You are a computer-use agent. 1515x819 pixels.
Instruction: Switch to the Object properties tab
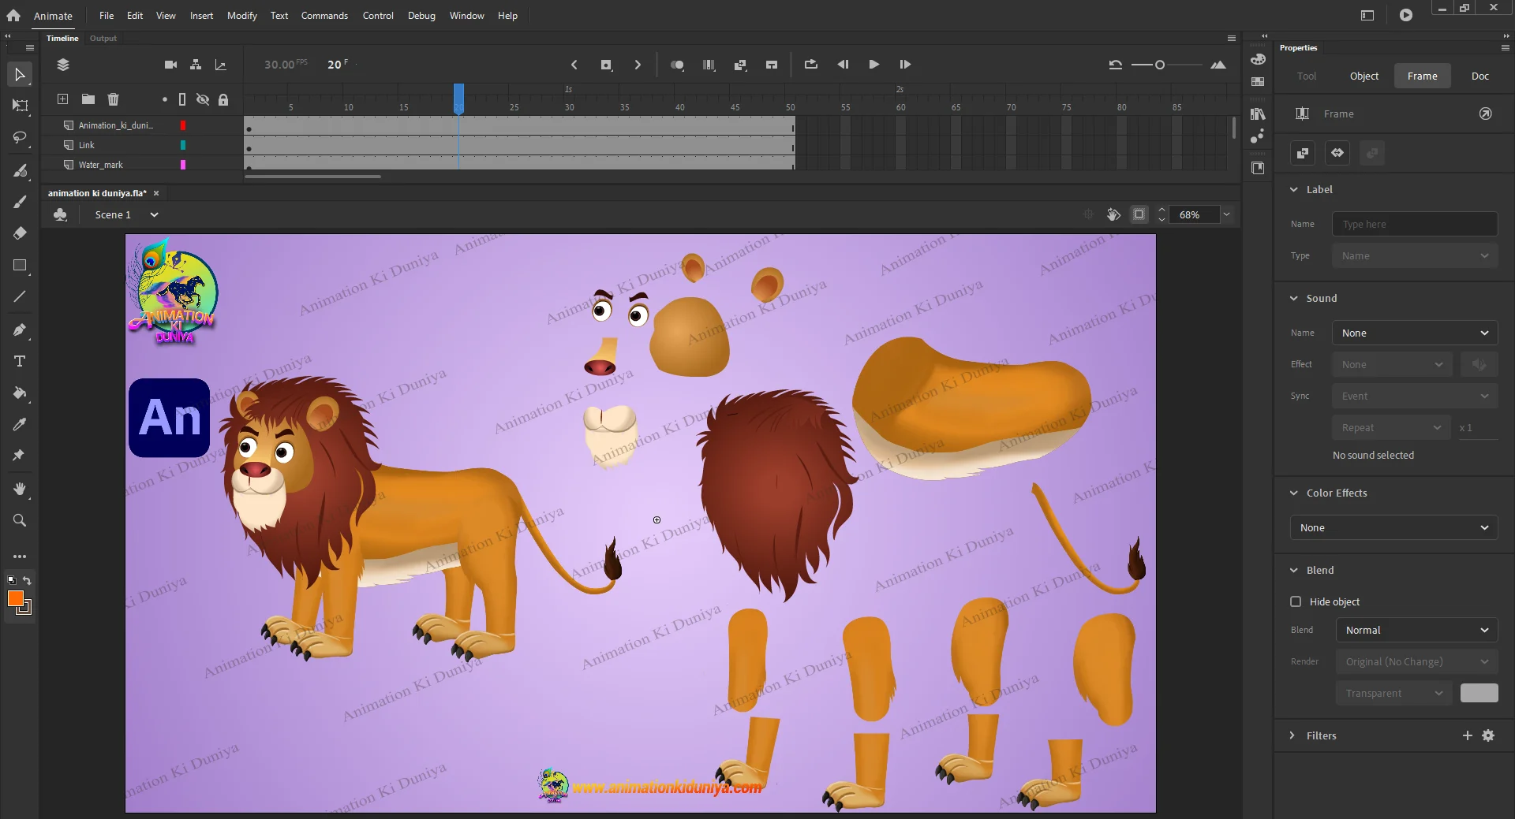(1363, 76)
